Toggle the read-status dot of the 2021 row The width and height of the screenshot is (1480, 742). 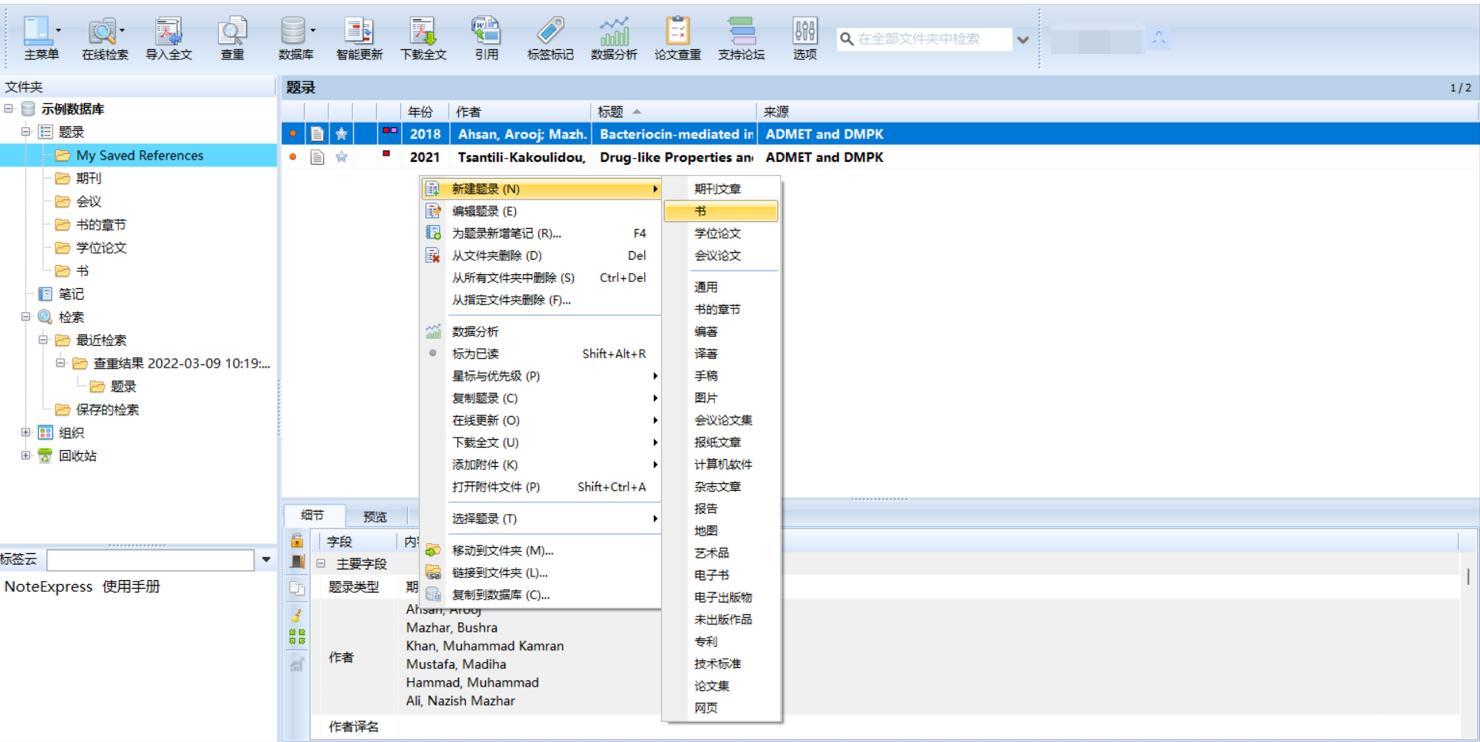292,157
